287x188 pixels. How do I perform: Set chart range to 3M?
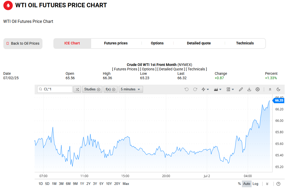(x=61, y=184)
